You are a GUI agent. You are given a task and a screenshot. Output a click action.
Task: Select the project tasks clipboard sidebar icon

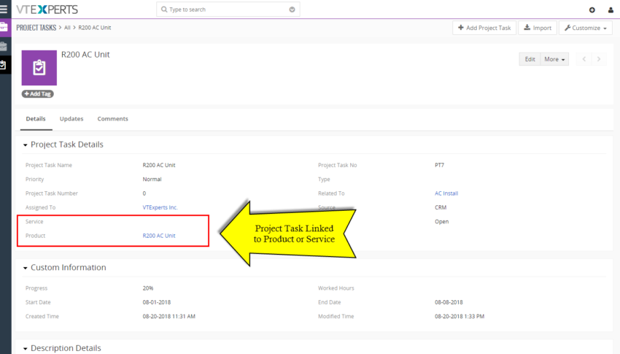pos(3,65)
